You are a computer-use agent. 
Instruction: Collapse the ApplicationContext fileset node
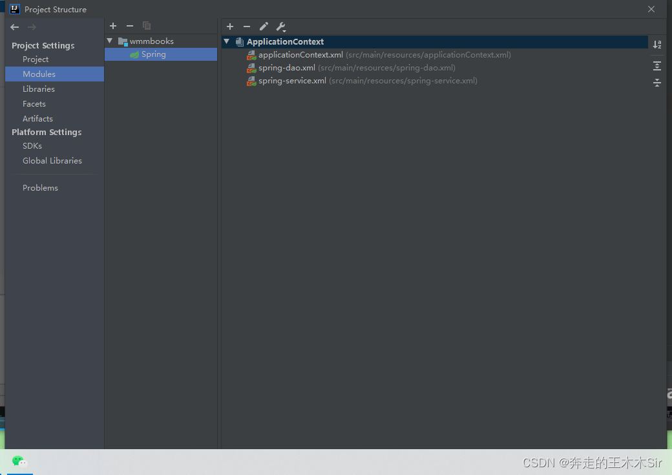(x=227, y=41)
